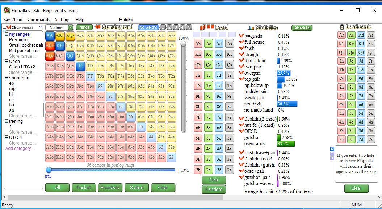Collapse the trening tree category
382x209 pixels.
point(7,121)
